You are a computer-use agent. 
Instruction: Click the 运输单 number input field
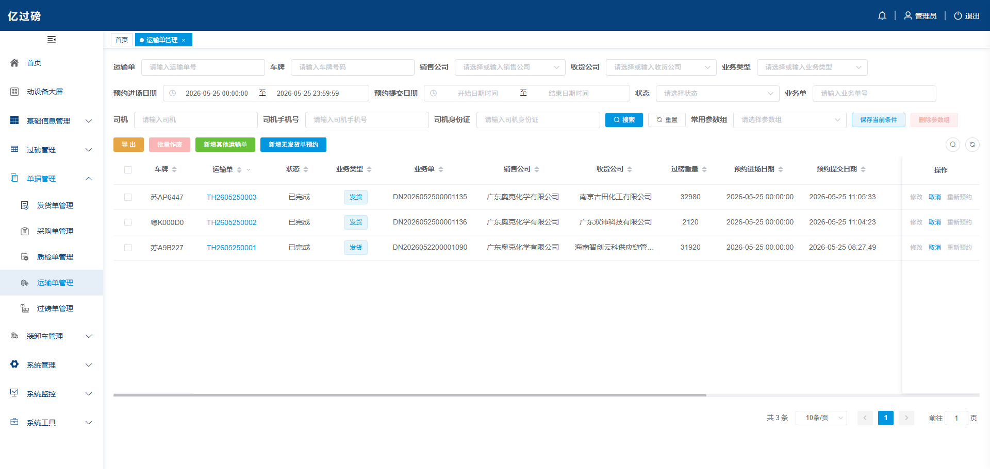click(203, 67)
